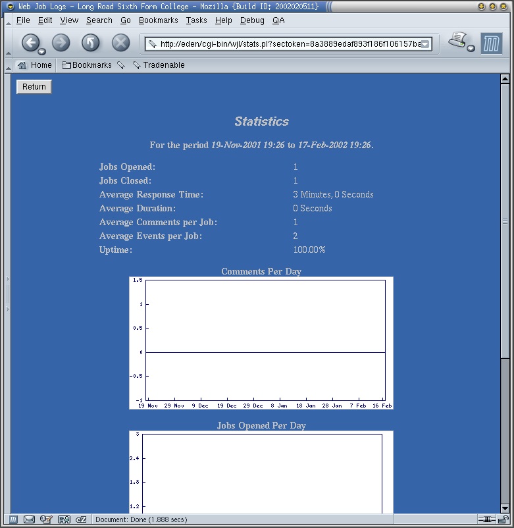Open the Bookmarks folder on personal toolbar

tap(86, 65)
